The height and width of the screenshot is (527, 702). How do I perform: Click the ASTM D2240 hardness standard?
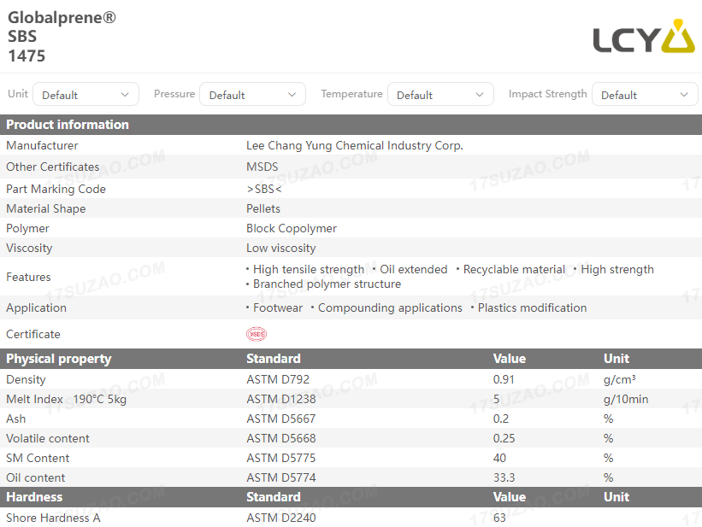281,518
